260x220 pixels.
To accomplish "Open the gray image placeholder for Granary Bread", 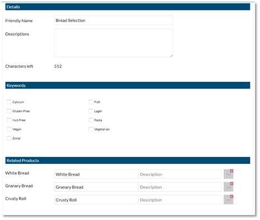I will pos(228,187).
